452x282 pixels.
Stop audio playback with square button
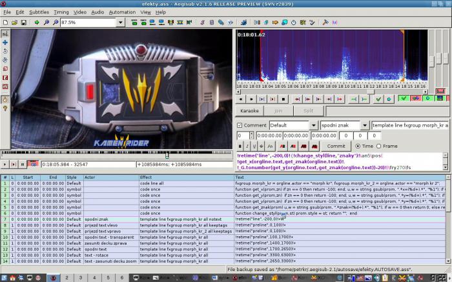(x=283, y=99)
